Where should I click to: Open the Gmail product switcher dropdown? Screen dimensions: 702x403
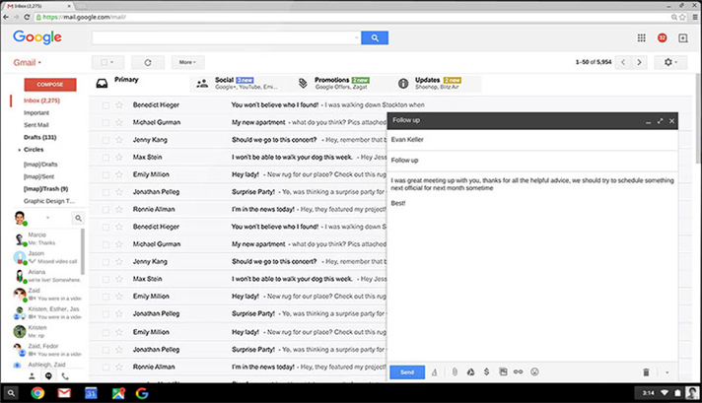pyautogui.click(x=28, y=63)
